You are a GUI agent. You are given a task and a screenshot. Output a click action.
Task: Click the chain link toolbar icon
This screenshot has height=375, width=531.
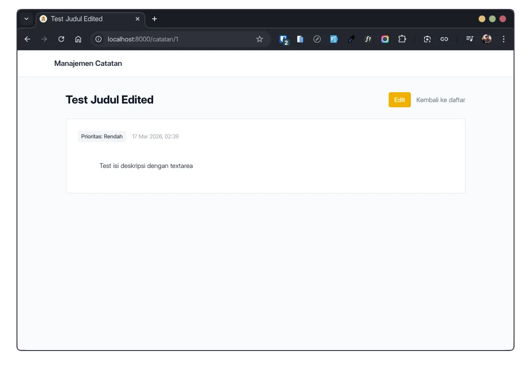(444, 40)
